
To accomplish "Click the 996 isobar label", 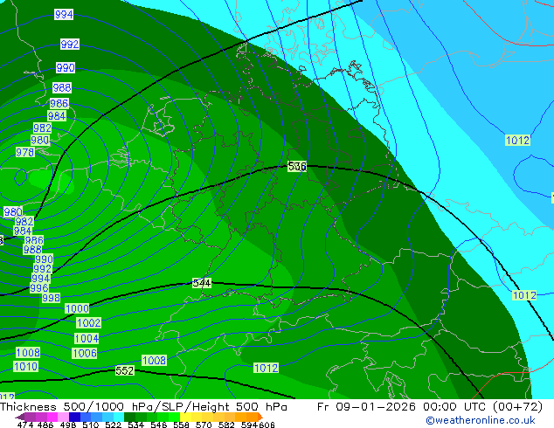I will tap(38, 287).
